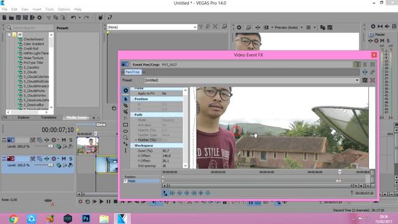398x224 pixels.
Task: Open Track FX on video track 1
Action: point(54,140)
